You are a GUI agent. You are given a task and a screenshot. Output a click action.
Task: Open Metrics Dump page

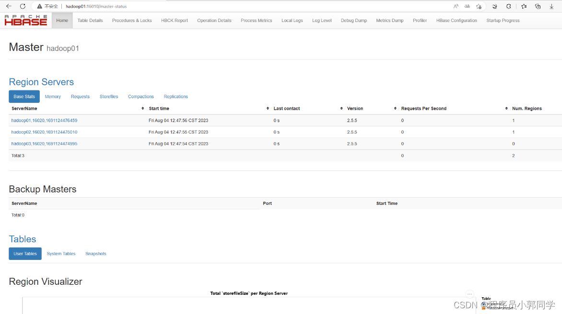(x=389, y=21)
